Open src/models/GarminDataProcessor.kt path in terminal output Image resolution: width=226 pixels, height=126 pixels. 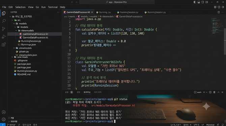pyautogui.click(x=113, y=105)
